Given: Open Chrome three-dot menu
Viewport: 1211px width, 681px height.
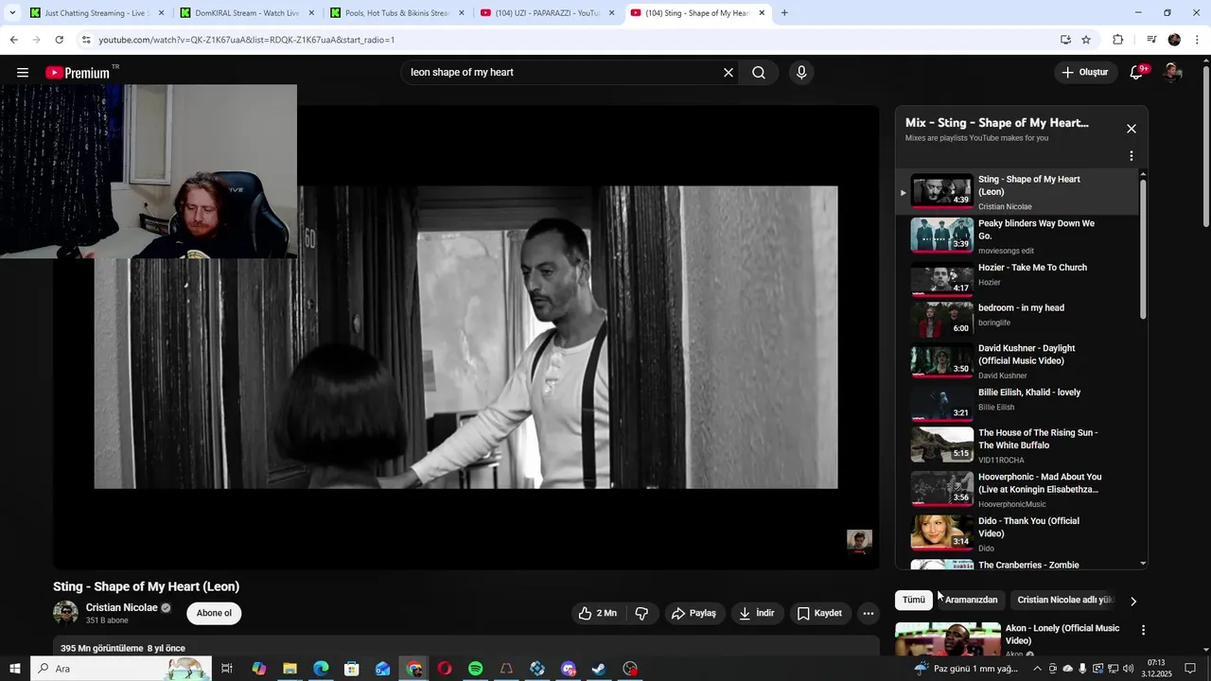Looking at the screenshot, I should pyautogui.click(x=1197, y=40).
